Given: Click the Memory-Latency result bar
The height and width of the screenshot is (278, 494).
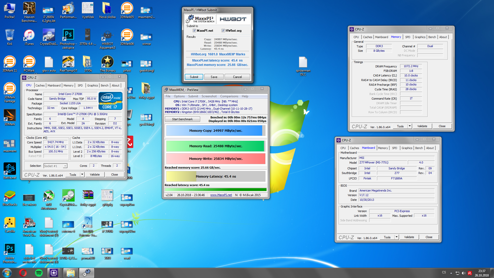Looking at the screenshot, I should pos(216,176).
